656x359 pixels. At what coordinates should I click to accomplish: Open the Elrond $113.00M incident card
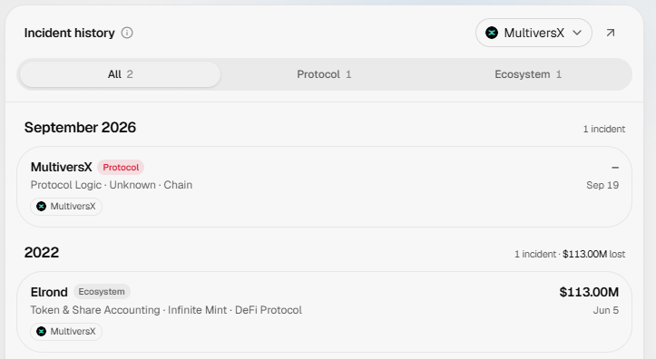pyautogui.click(x=324, y=312)
